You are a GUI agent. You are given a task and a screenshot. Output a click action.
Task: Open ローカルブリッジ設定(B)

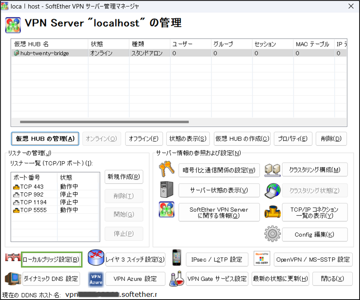pos(52,259)
